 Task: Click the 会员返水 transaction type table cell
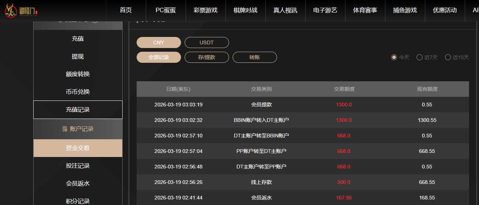[261, 198]
